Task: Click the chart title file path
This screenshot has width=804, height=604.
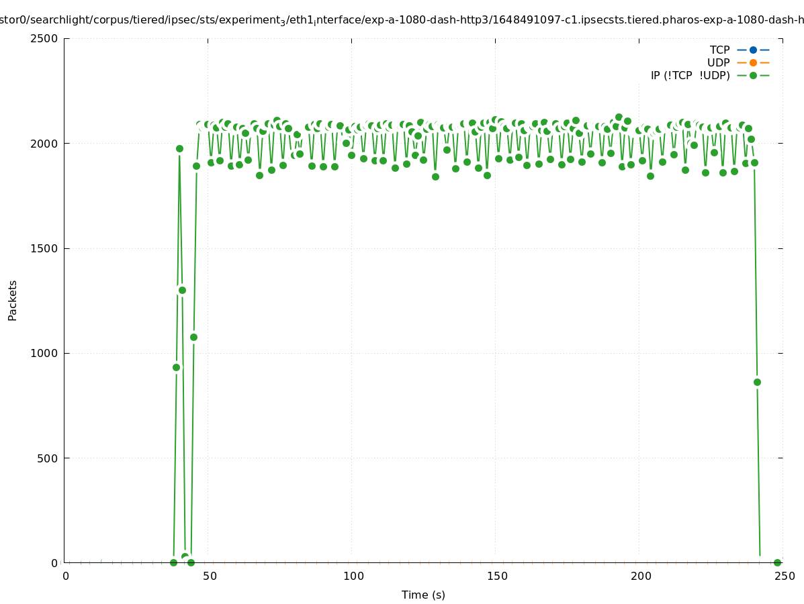Action: 402,20
